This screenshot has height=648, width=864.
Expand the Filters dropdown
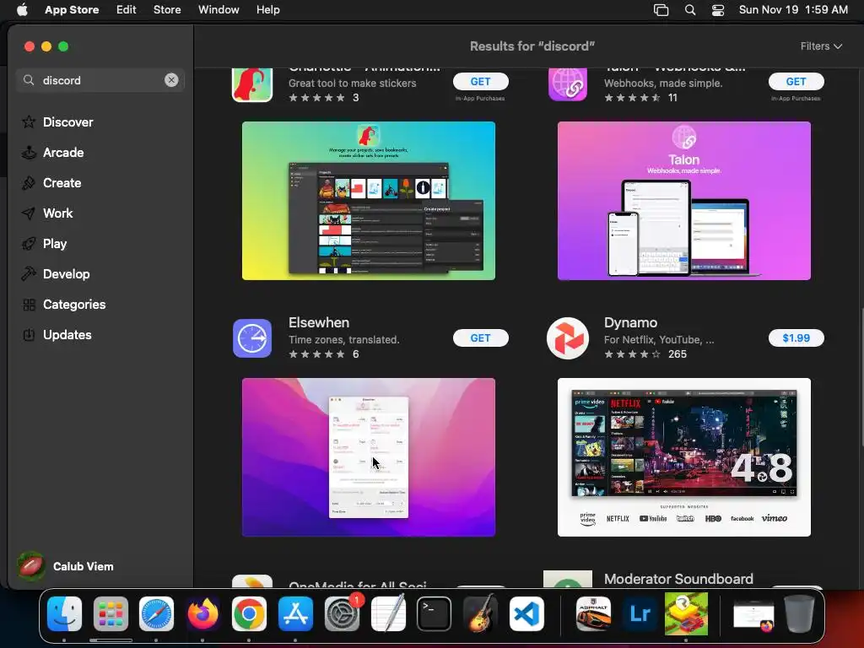pos(821,46)
